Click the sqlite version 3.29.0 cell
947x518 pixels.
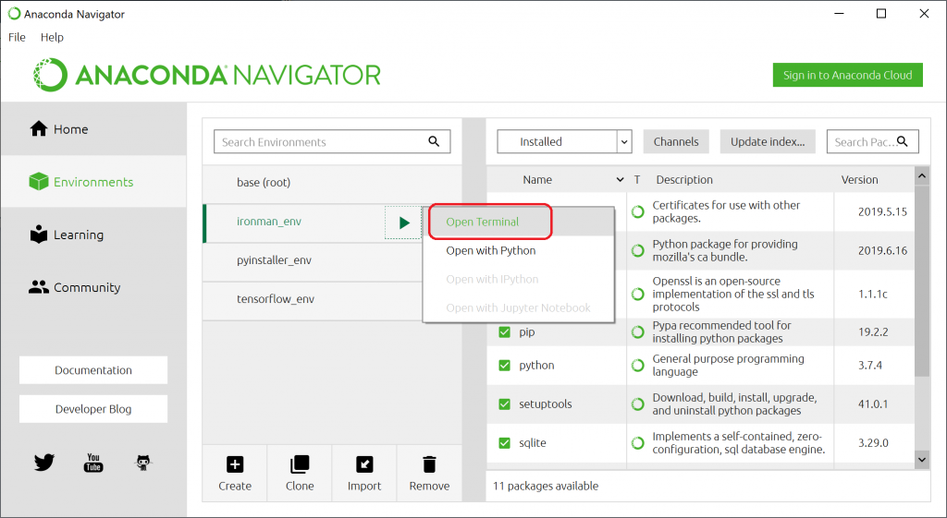point(873,442)
